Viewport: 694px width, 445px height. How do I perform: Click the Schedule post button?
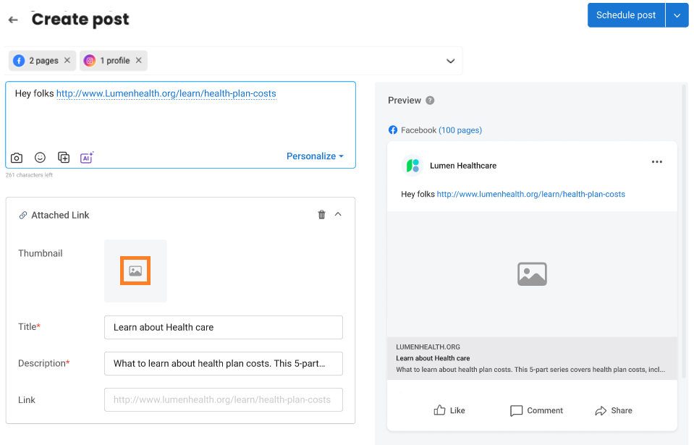click(x=625, y=14)
